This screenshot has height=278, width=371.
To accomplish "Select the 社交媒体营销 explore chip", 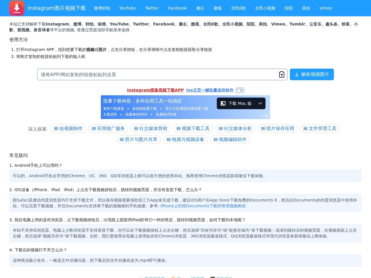I will pos(151,129).
